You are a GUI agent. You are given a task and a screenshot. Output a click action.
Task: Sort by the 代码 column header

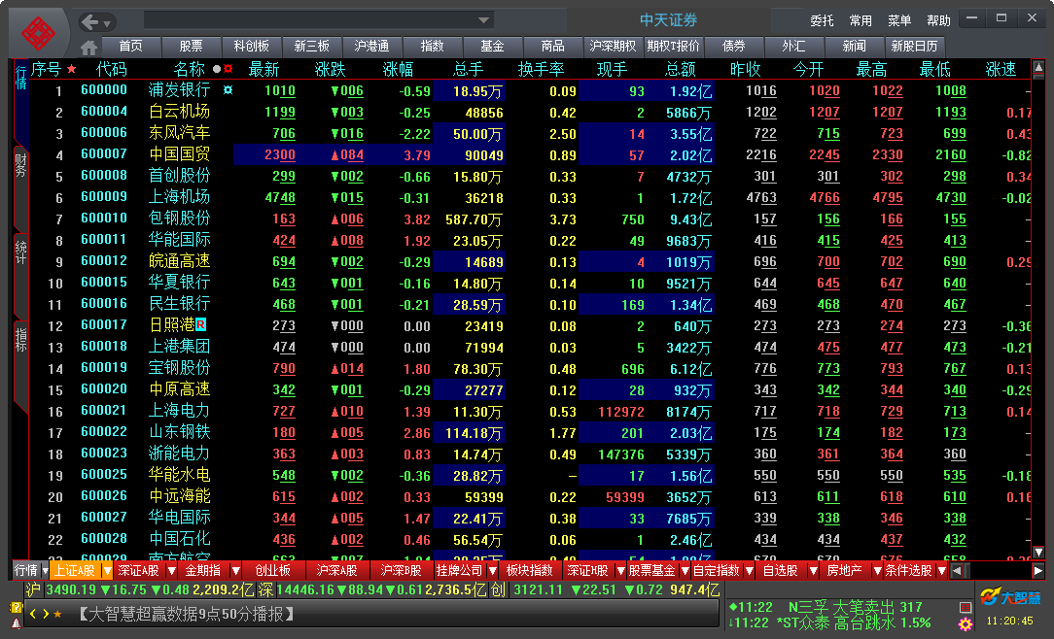tap(111, 69)
